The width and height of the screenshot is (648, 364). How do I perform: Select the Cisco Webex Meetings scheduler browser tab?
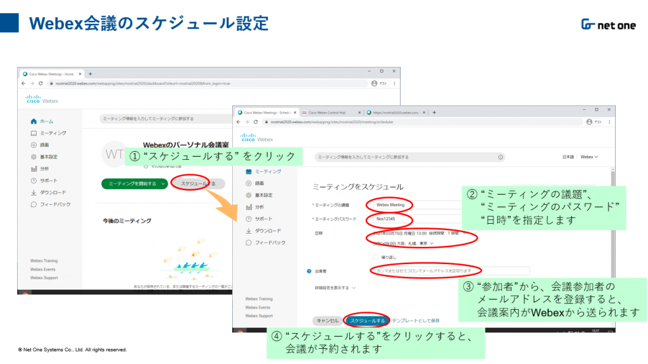click(267, 112)
